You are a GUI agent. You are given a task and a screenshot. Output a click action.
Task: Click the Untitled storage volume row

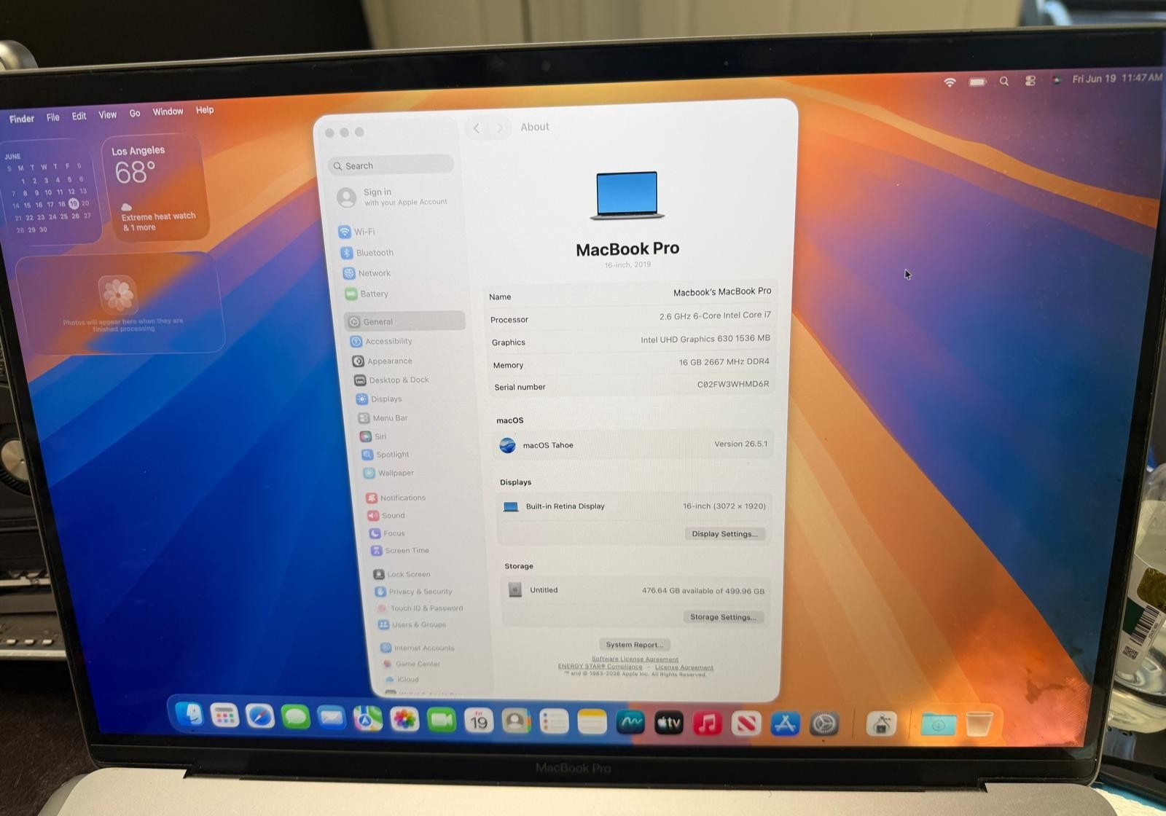[634, 590]
